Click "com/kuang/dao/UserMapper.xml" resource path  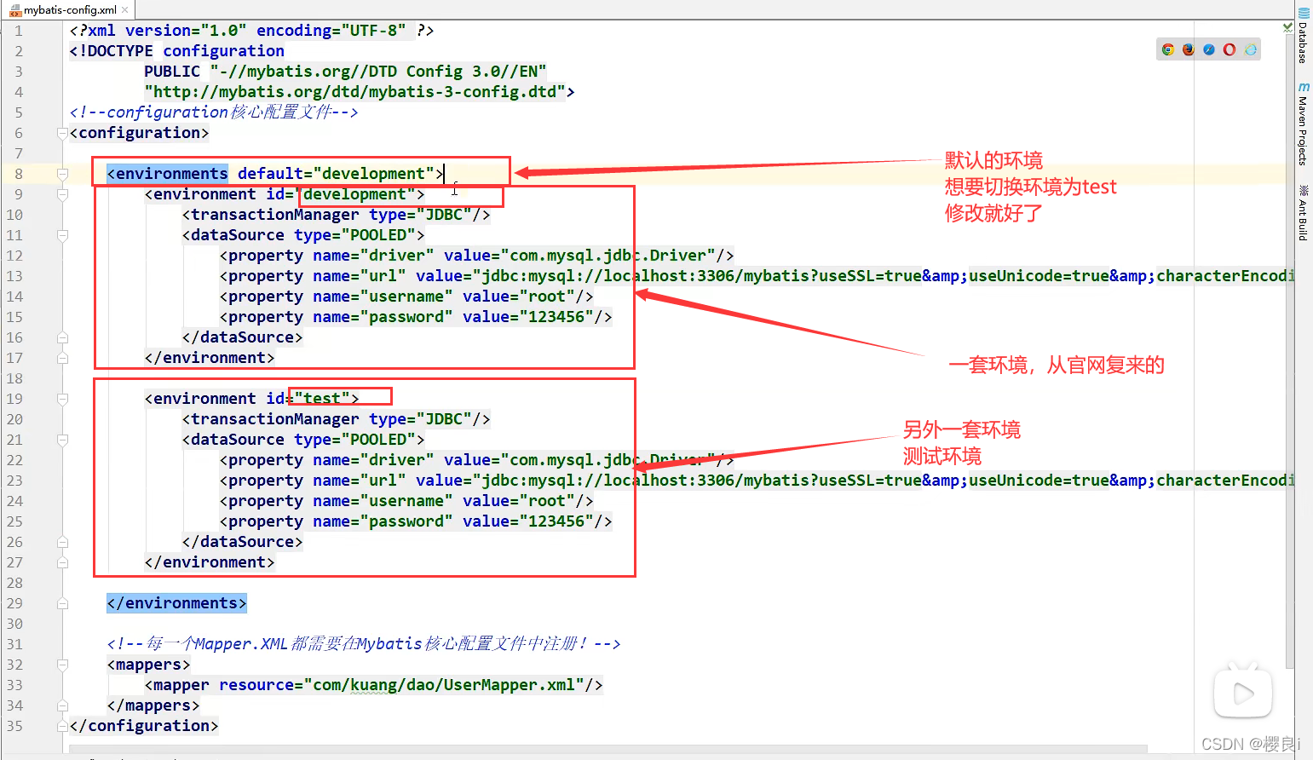coord(444,685)
